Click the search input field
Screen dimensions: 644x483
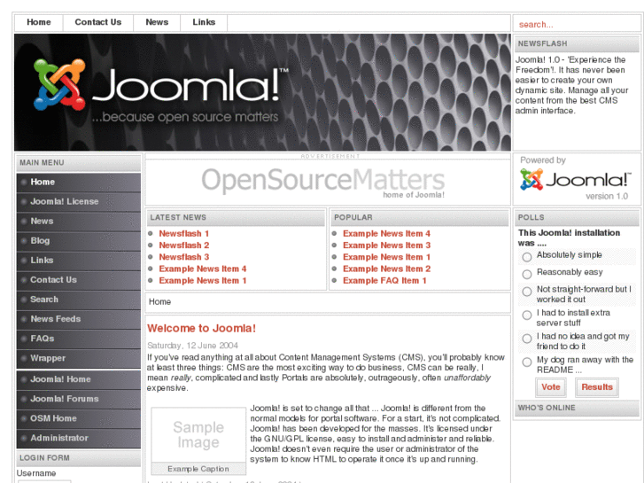tap(576, 24)
